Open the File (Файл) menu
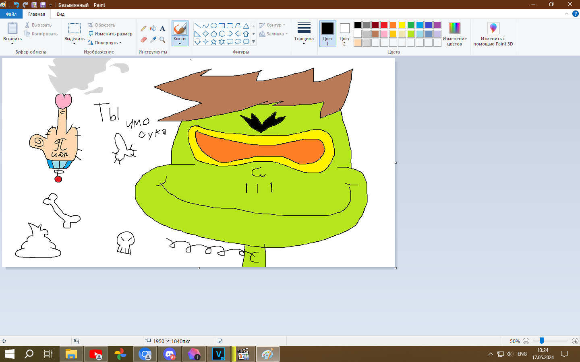Screen dimensions: 580x362 click(x=11, y=14)
